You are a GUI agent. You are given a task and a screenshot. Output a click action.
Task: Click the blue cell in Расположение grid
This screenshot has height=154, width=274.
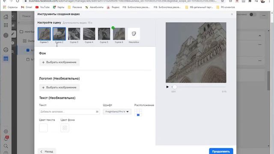(x=138, y=115)
